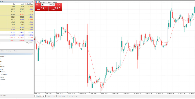The height and width of the screenshot is (99, 195).
Task: Click the one-click trading panel icon beside EURUSD title
Action: click(x=36, y=2)
